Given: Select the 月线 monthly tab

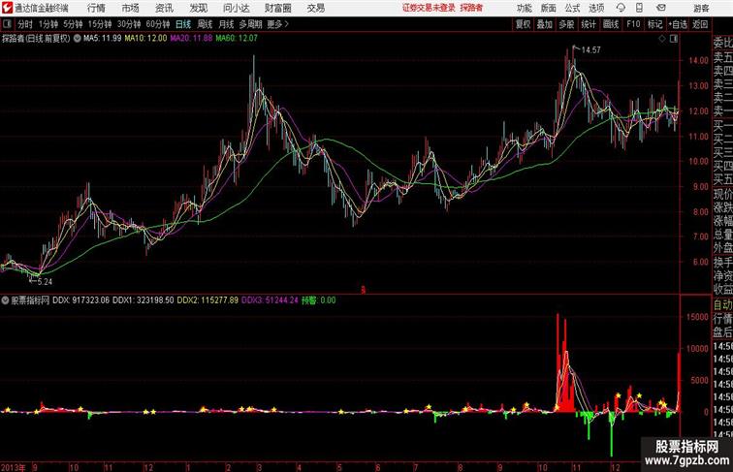Looking at the screenshot, I should pos(226,24).
